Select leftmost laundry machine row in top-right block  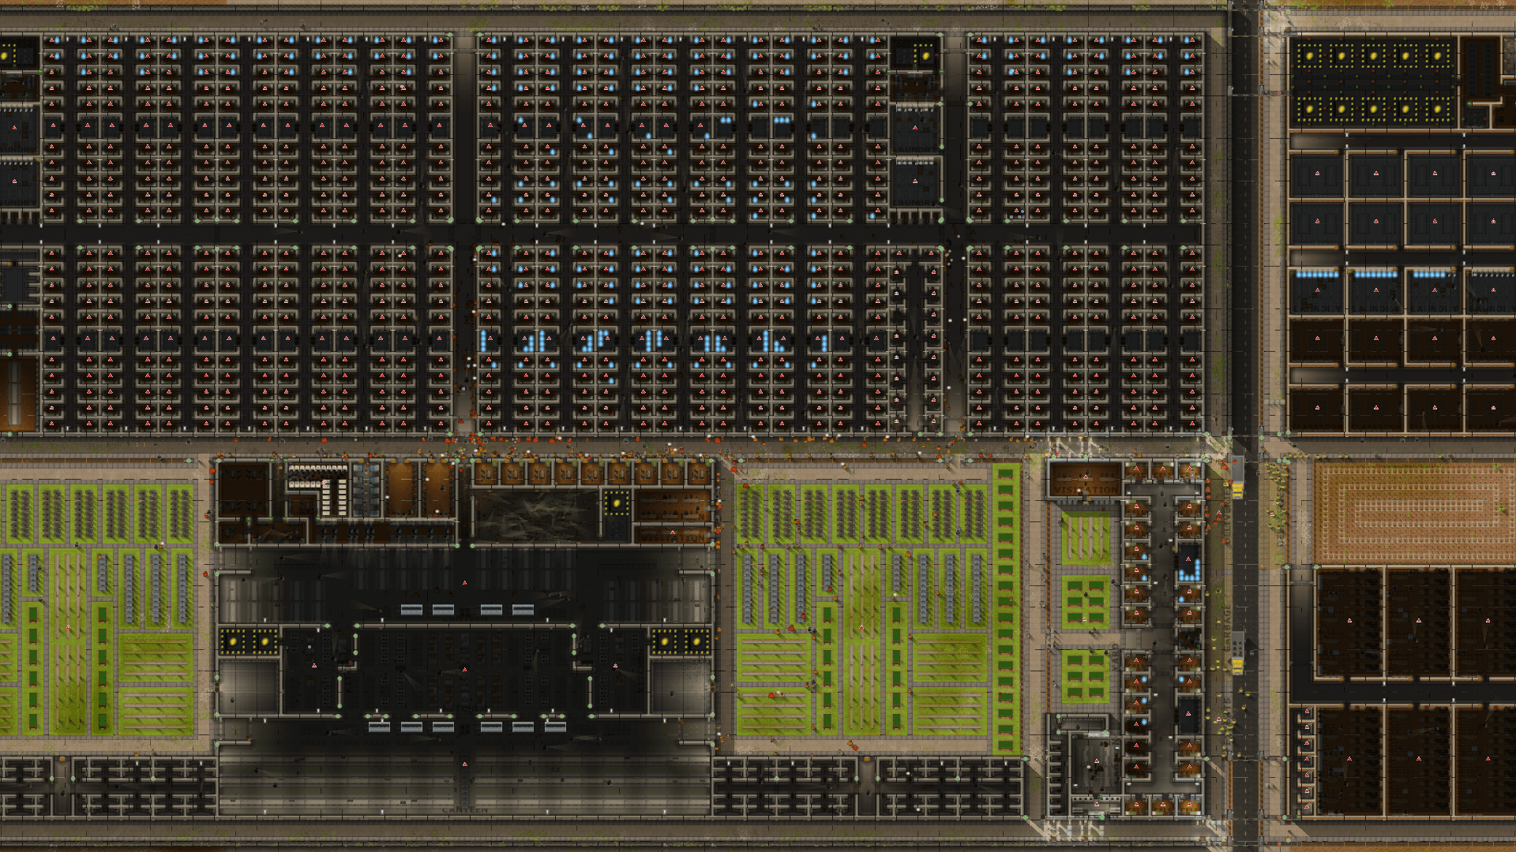click(x=1318, y=275)
